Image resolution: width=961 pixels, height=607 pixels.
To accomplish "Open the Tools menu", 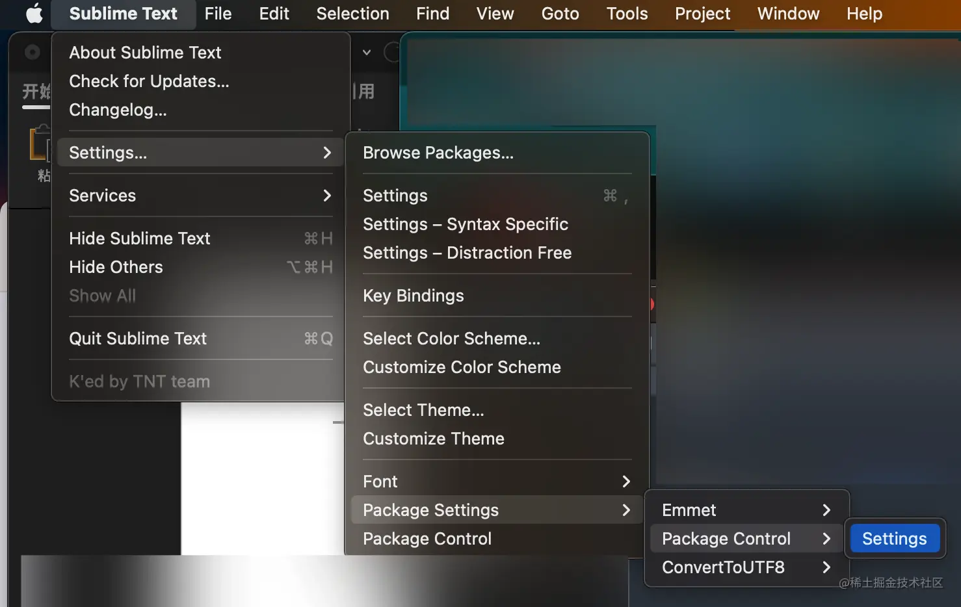I will [627, 14].
